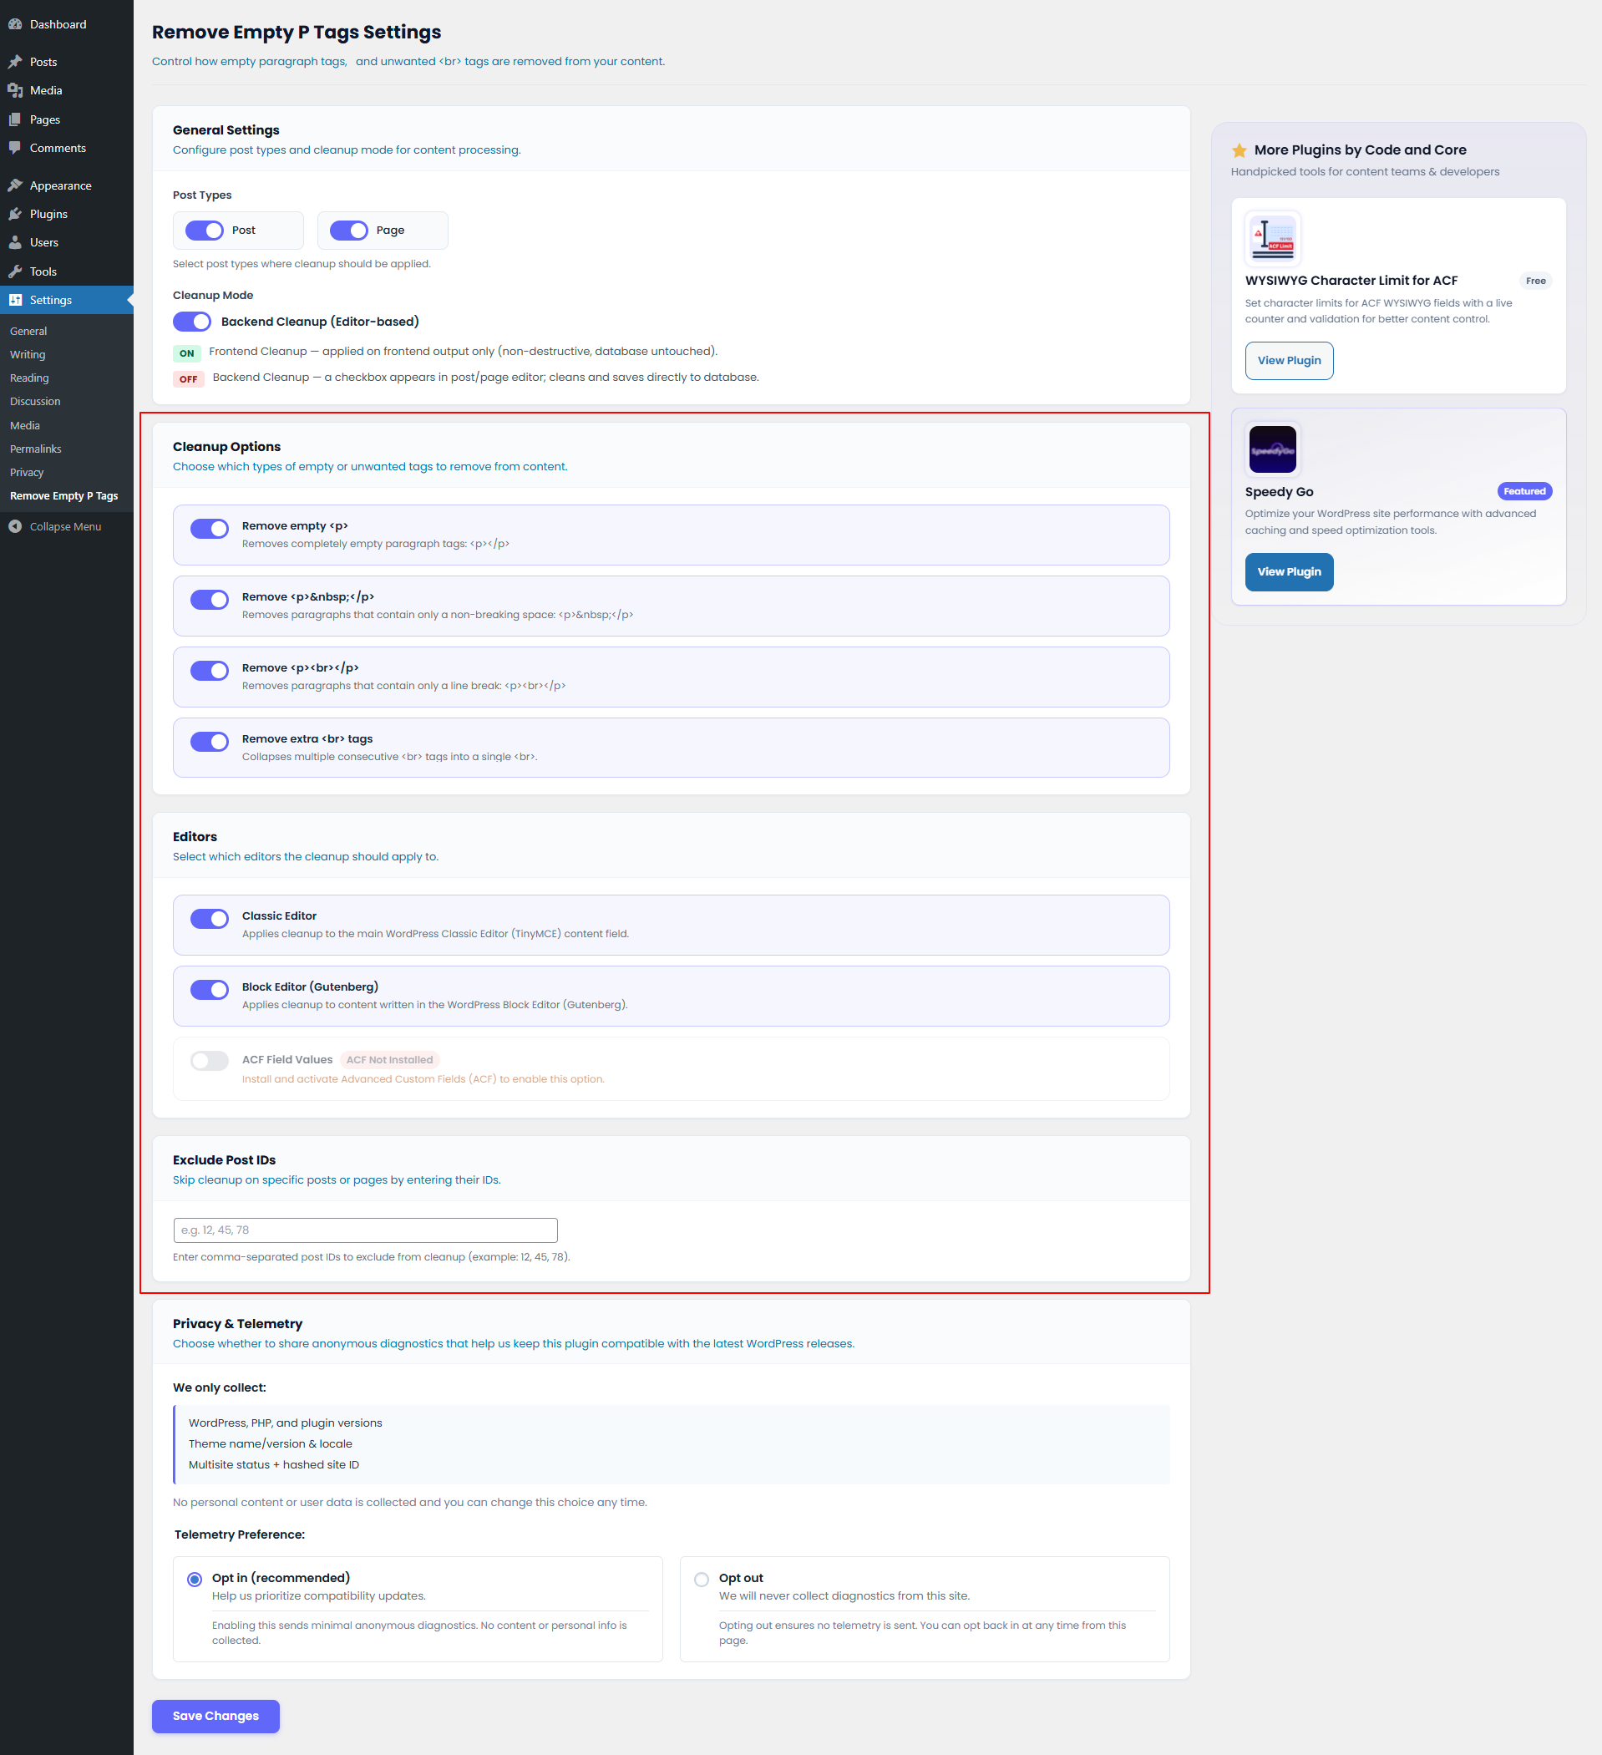Screen dimensions: 1602x1755
Task: Click the Pages icon in sidebar
Action: [15, 119]
